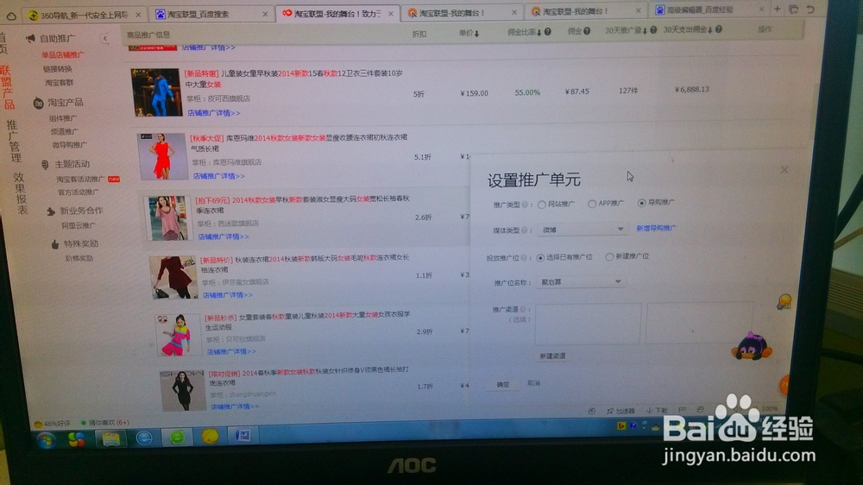Cancel the dialog with 取消
This screenshot has width=863, height=485.
533,383
